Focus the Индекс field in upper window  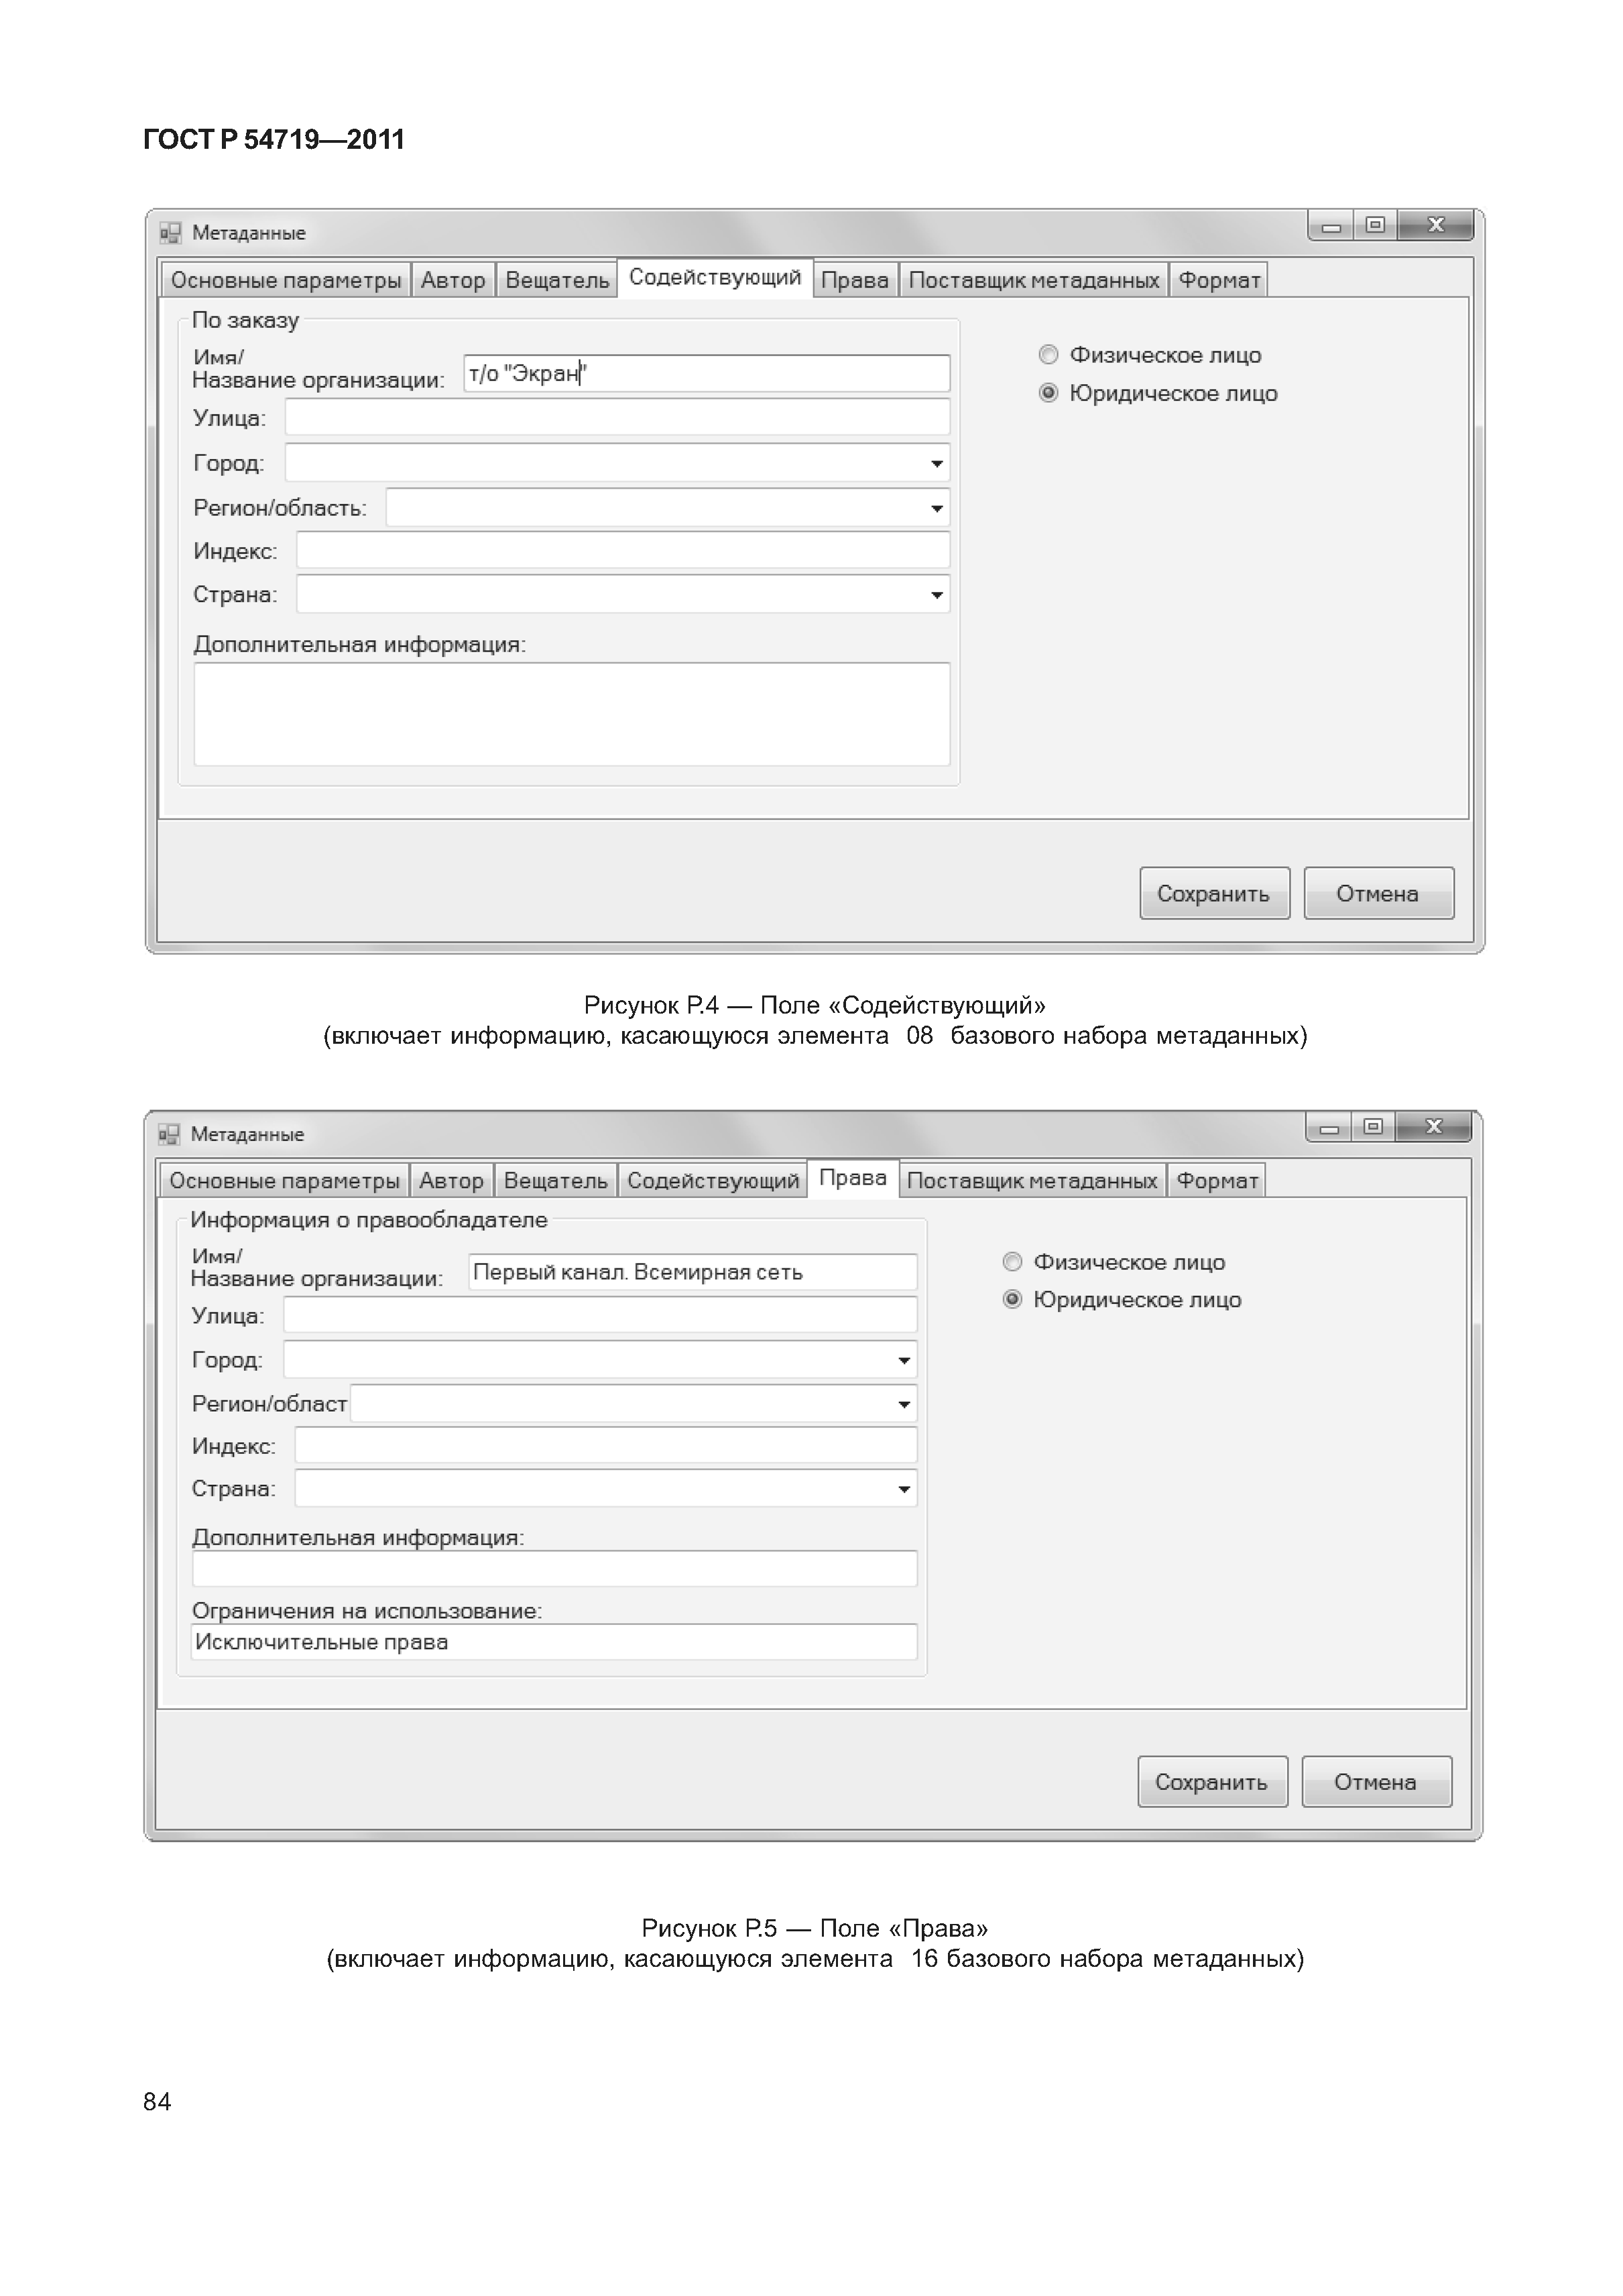pyautogui.click(x=623, y=551)
